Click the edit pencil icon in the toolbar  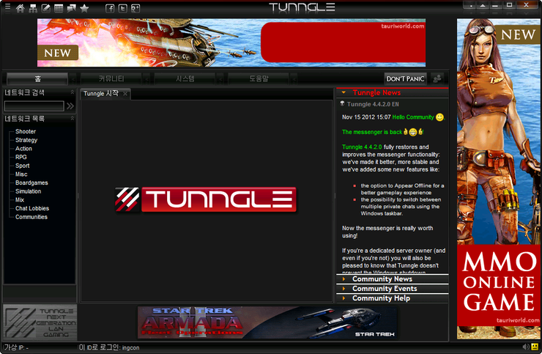[46, 8]
